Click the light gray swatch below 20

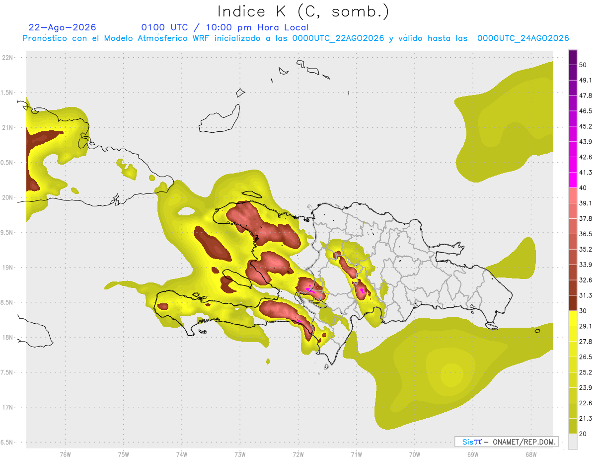(x=573, y=441)
